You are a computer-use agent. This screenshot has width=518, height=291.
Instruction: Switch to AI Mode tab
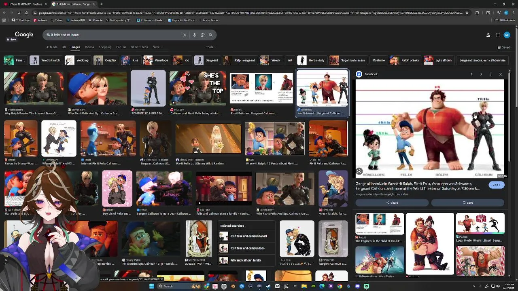click(x=52, y=47)
